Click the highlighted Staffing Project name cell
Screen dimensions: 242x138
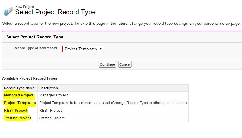[17, 118]
